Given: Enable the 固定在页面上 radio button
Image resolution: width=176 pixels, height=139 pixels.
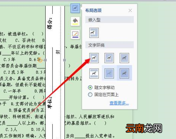Looking at the screenshot, I should point(90,95).
